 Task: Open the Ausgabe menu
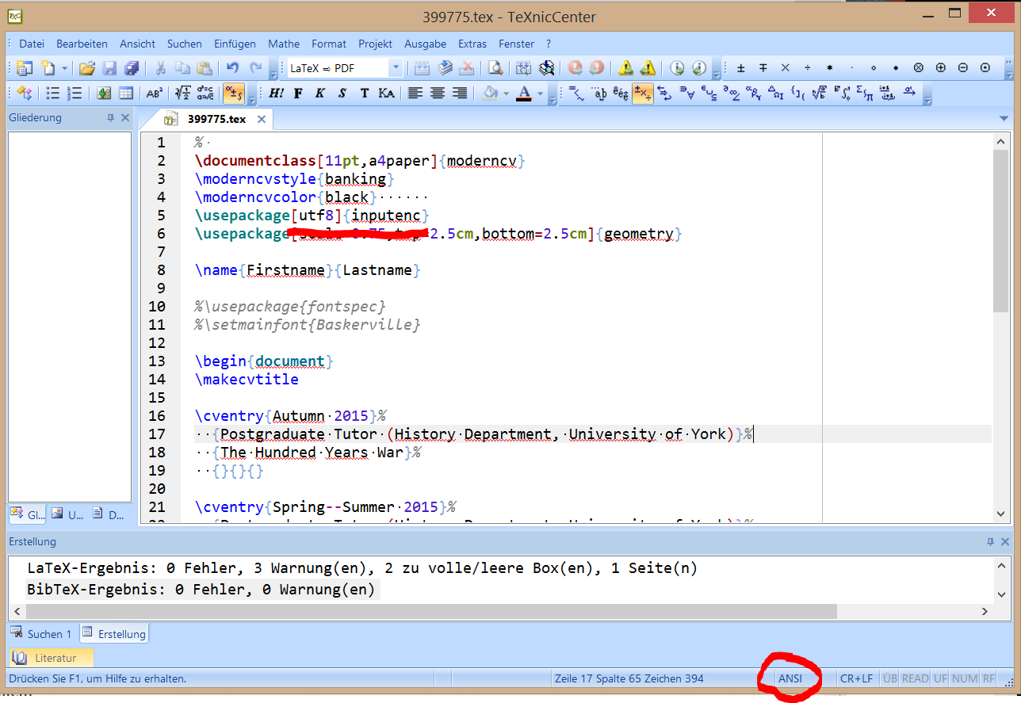426,44
